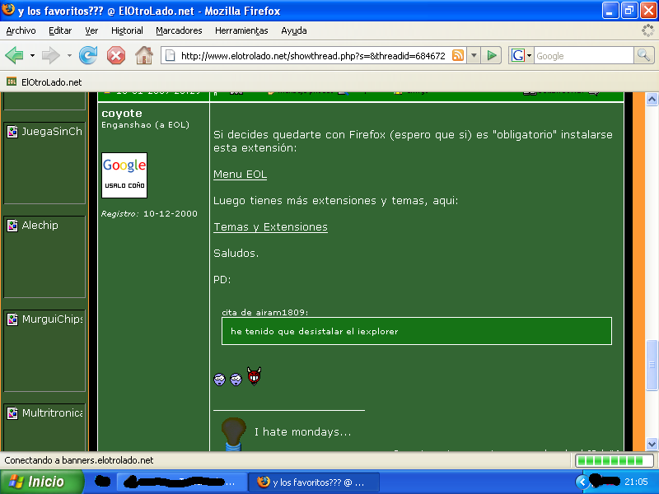Expand hidden tray icons with blue chevron

(x=582, y=482)
